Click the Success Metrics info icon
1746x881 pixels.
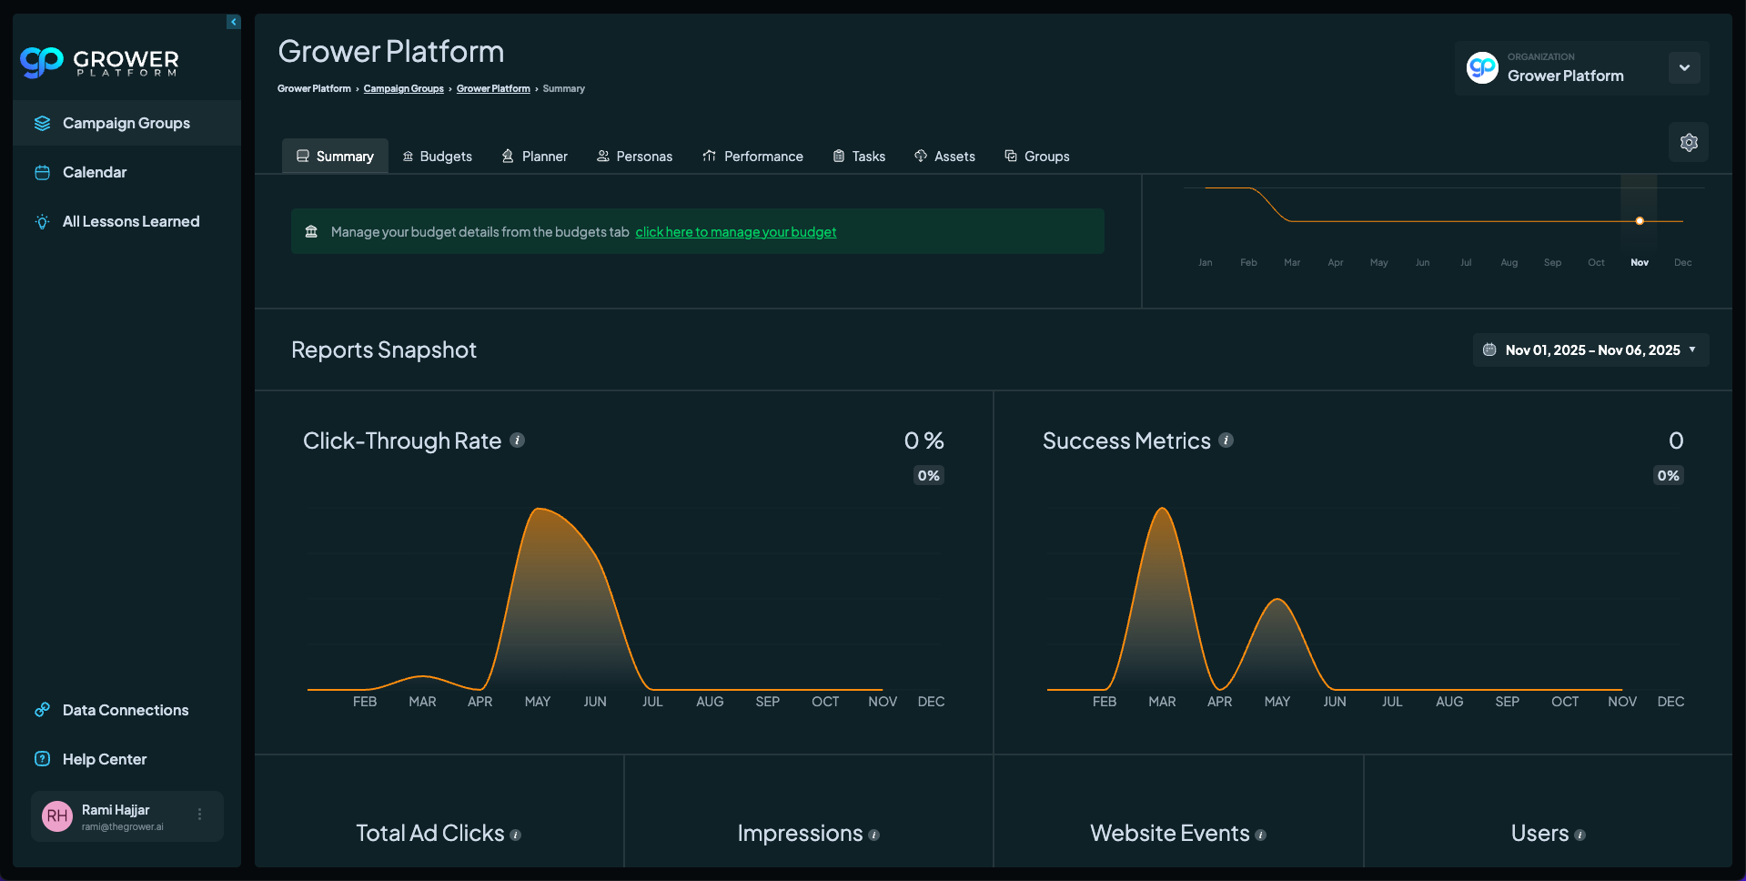1226,440
